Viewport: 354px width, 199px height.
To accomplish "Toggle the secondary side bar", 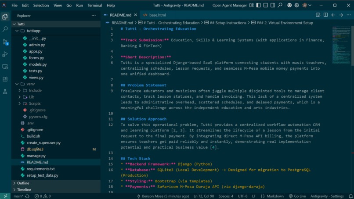I will (273, 5).
